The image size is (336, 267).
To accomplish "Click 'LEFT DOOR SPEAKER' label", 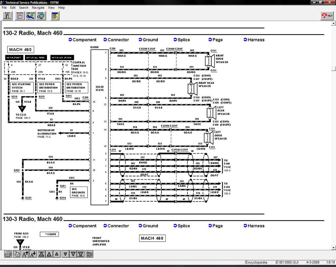I will click(x=220, y=135).
